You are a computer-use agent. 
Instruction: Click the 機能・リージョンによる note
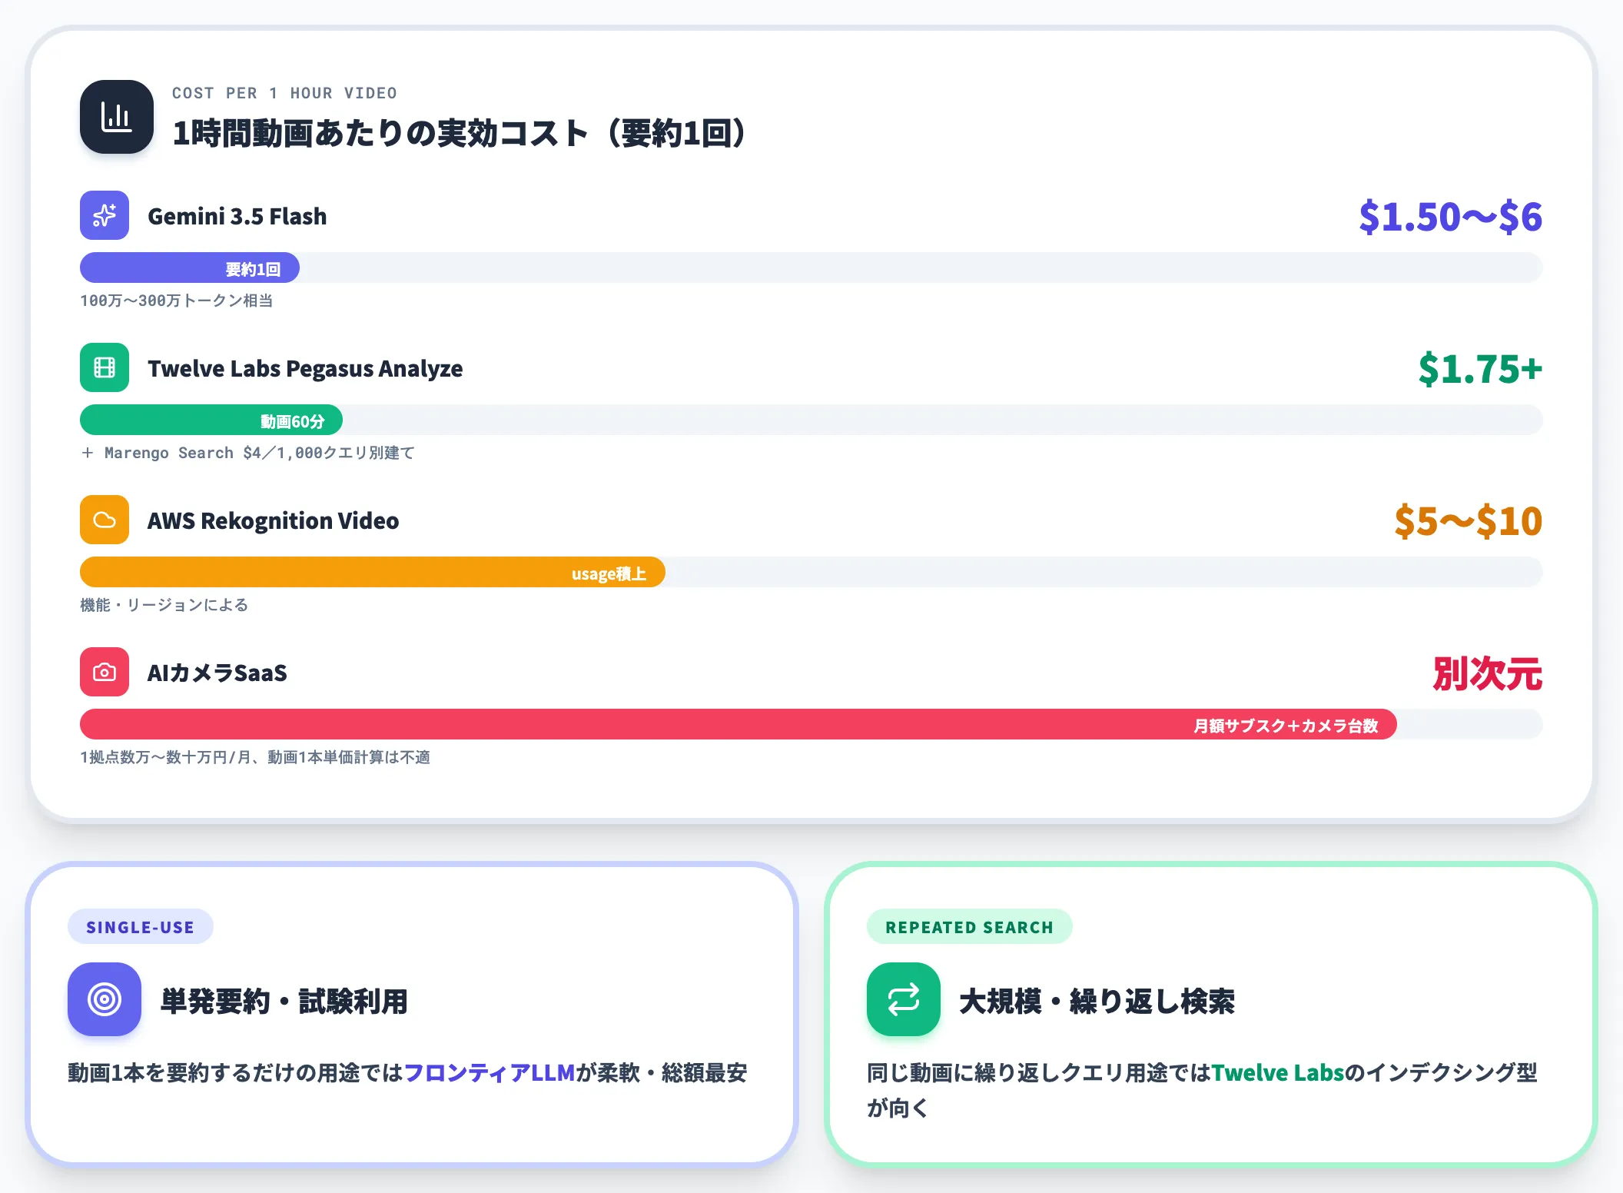tap(164, 605)
